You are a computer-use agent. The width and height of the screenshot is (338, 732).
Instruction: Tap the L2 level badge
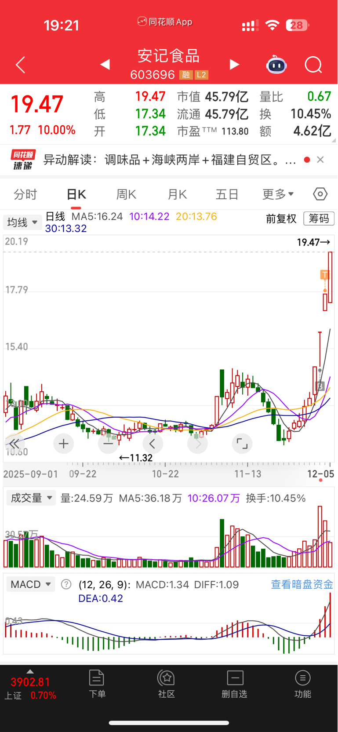(x=201, y=75)
